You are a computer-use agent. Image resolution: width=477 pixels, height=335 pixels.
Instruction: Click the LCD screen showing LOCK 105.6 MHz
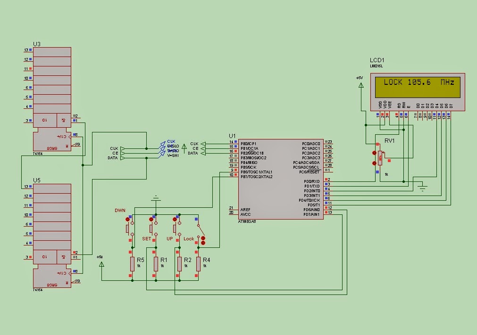tap(418, 87)
